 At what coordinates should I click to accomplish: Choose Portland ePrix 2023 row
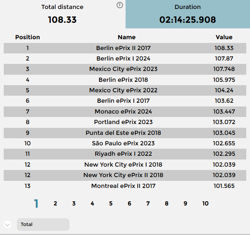pyautogui.click(x=123, y=122)
